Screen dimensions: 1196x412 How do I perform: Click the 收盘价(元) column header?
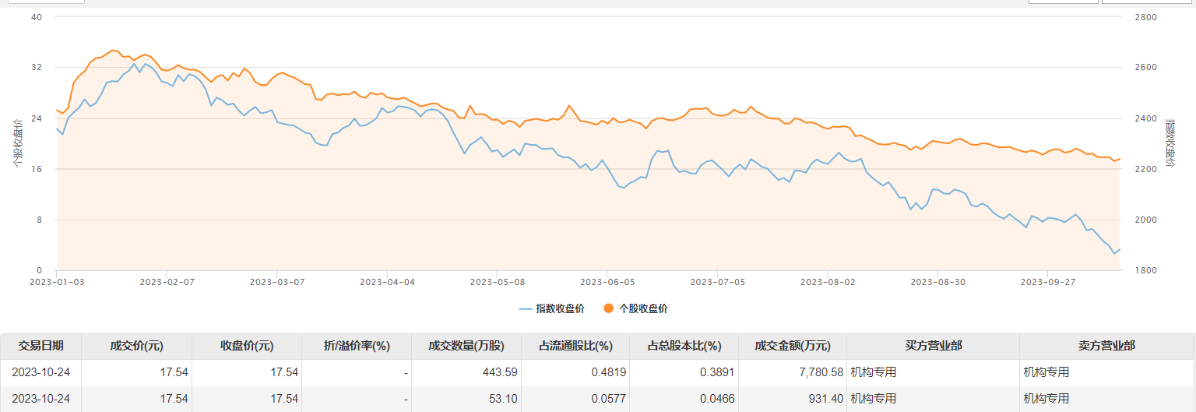[x=247, y=346]
